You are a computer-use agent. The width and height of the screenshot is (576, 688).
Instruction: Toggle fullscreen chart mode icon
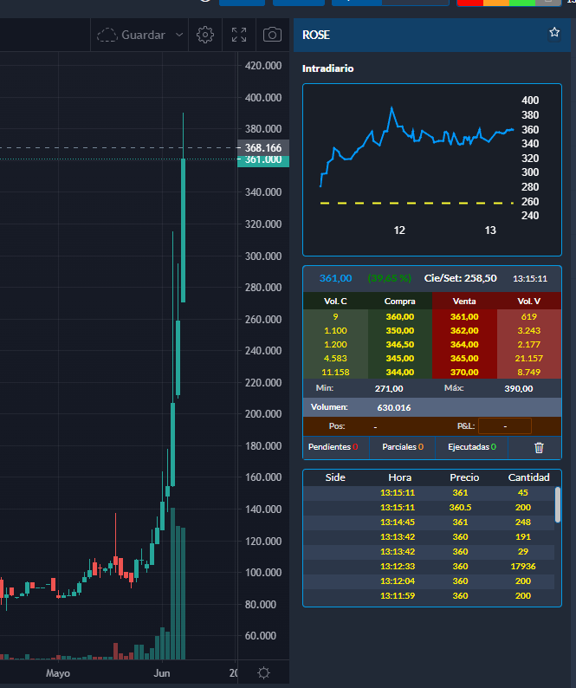pyautogui.click(x=239, y=35)
